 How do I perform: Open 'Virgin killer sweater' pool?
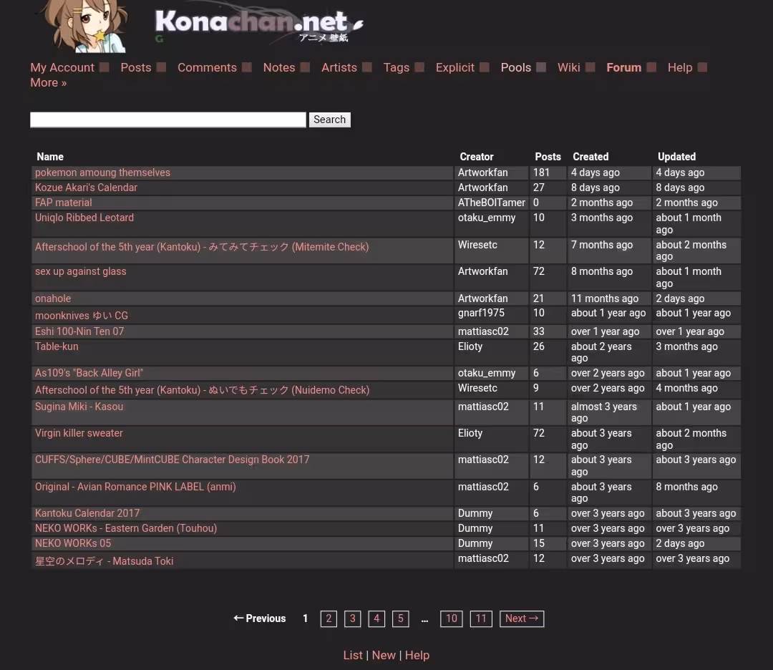[79, 433]
